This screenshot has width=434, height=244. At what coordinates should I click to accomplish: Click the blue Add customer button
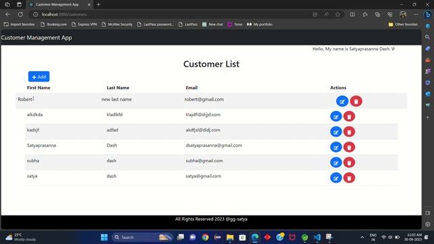coord(39,77)
